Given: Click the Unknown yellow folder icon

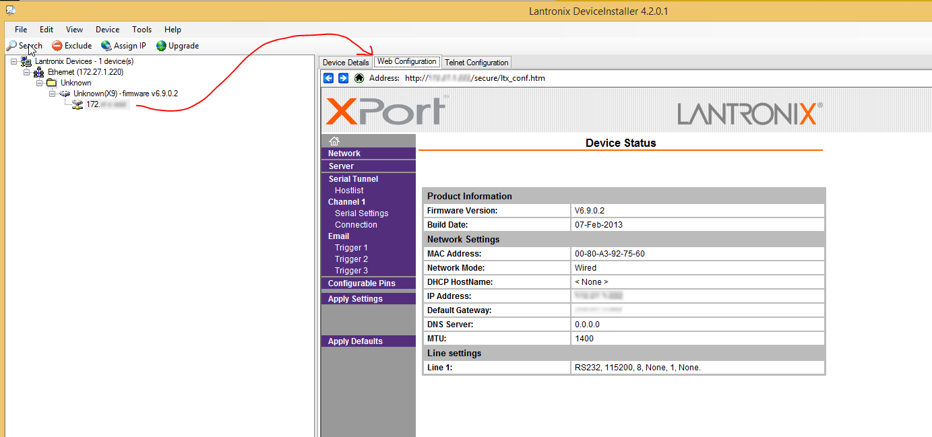Looking at the screenshot, I should pyautogui.click(x=52, y=83).
